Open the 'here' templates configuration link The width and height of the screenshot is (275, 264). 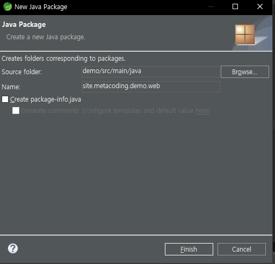coord(201,111)
